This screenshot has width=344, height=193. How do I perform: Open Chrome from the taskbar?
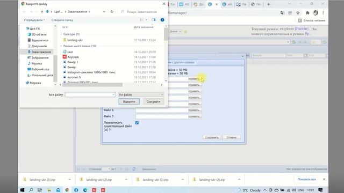click(67, 190)
